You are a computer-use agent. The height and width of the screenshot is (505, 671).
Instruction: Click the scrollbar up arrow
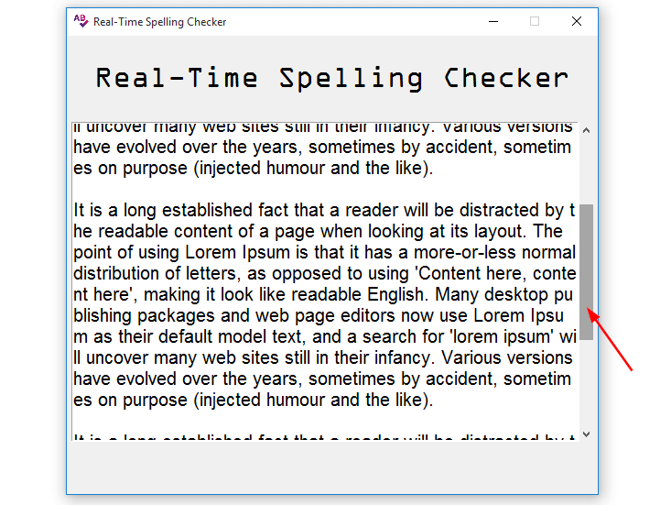click(x=586, y=130)
